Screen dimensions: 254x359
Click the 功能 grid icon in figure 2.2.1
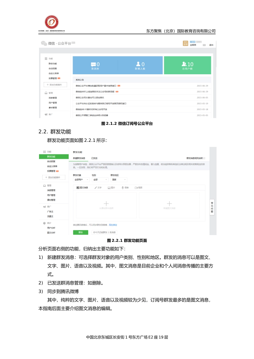45,152
